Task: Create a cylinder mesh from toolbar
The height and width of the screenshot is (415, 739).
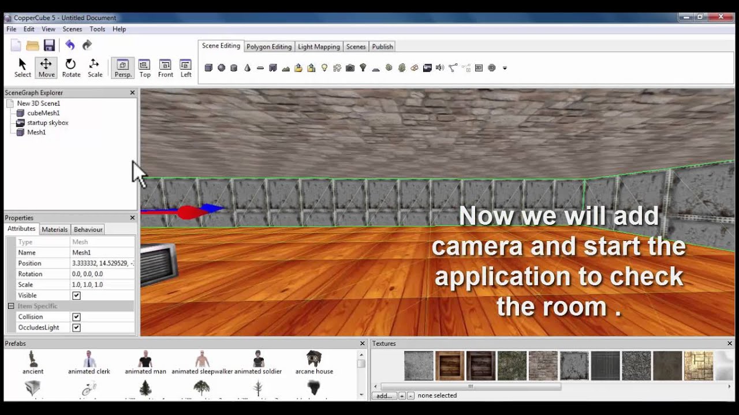Action: (x=234, y=68)
